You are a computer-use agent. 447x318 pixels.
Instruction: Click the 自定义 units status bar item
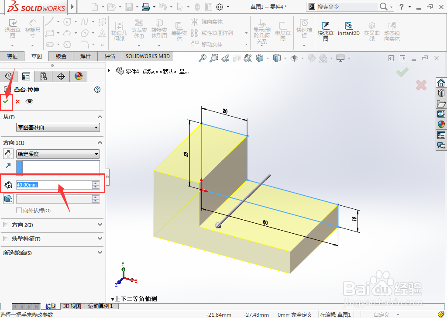tap(382, 315)
